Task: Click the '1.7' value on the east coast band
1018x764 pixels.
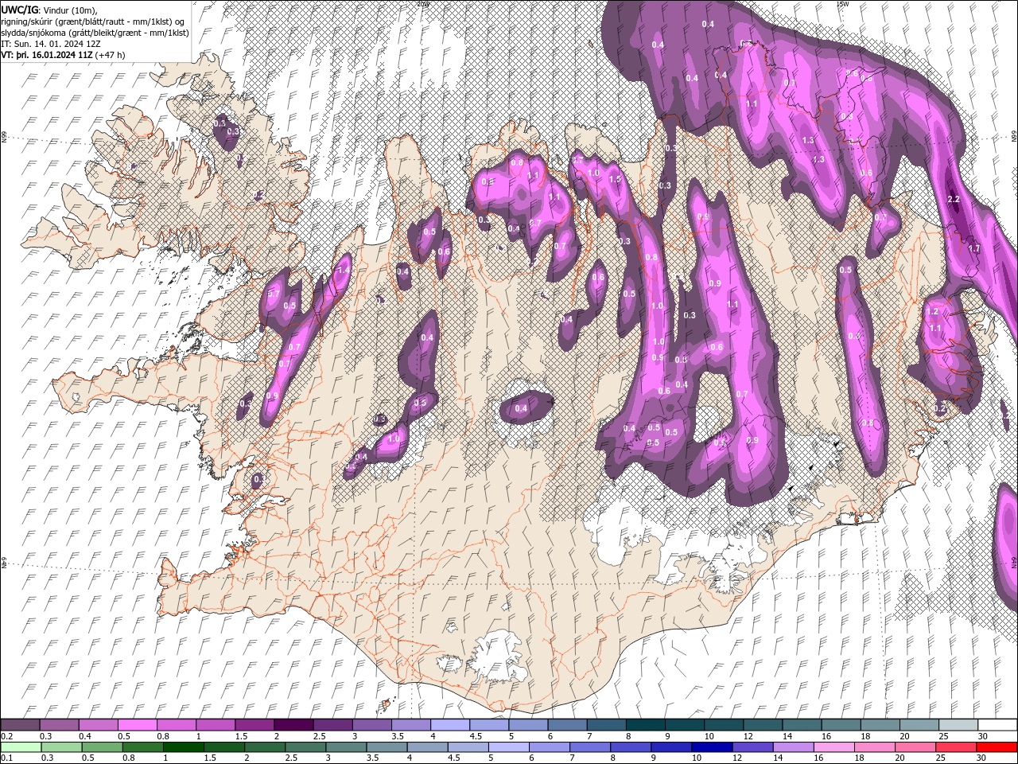Action: click(973, 249)
